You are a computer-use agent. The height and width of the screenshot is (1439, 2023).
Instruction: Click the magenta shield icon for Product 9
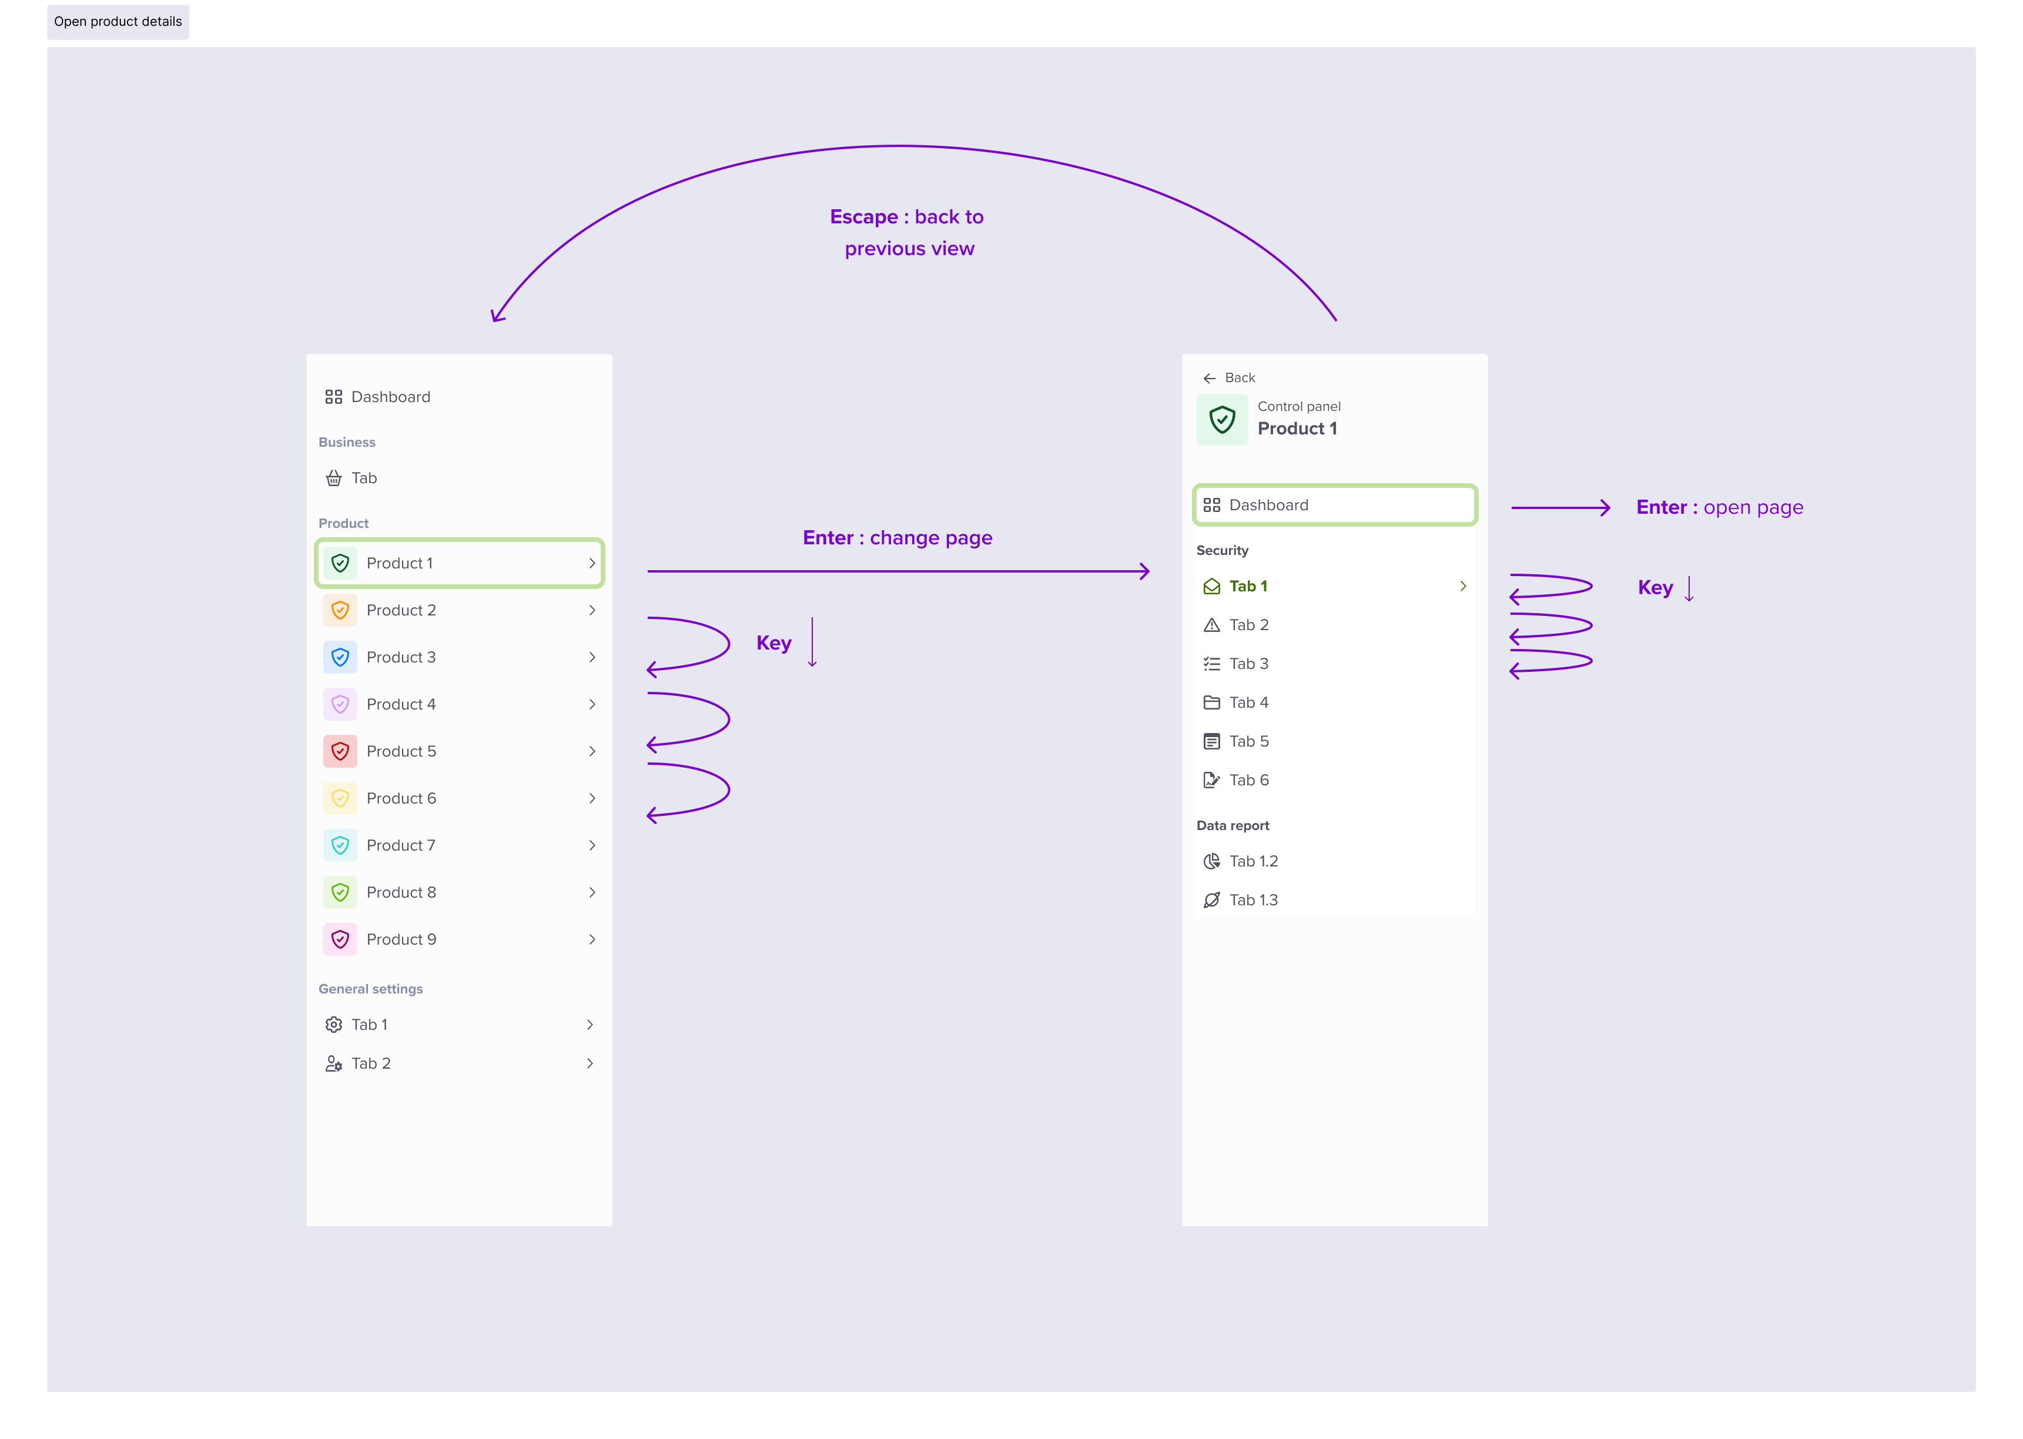click(x=340, y=939)
